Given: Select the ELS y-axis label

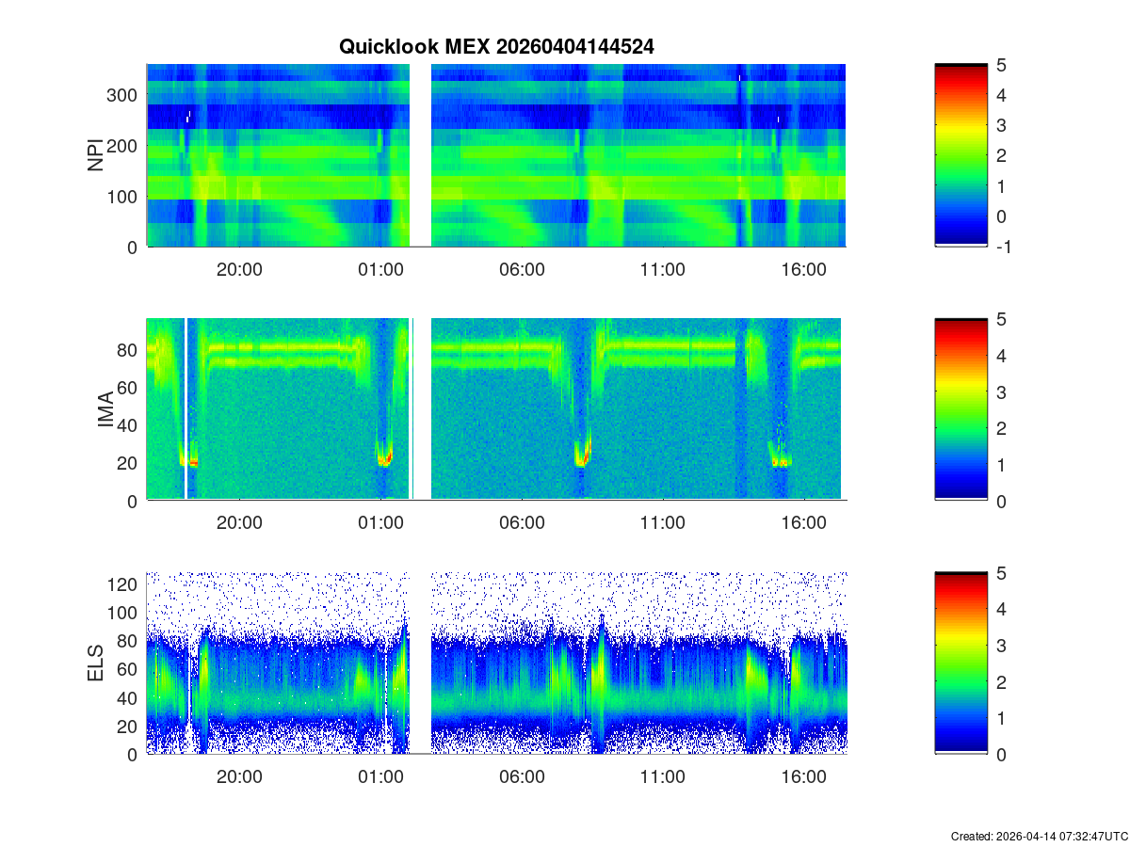Looking at the screenshot, I should pos(96,663).
